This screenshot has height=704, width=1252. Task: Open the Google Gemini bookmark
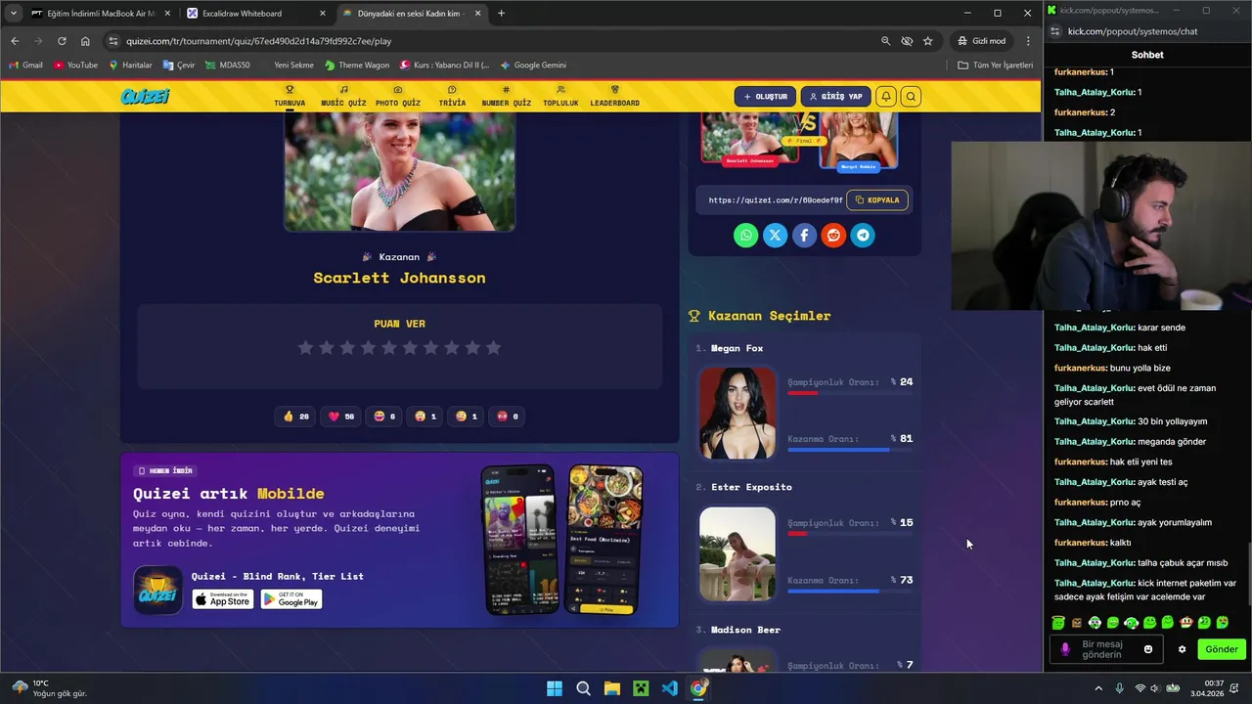pos(533,66)
